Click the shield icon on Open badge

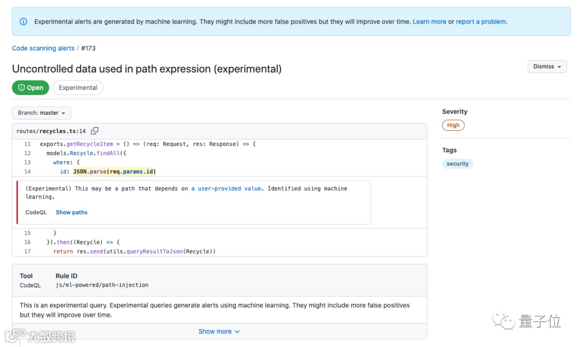click(x=21, y=88)
